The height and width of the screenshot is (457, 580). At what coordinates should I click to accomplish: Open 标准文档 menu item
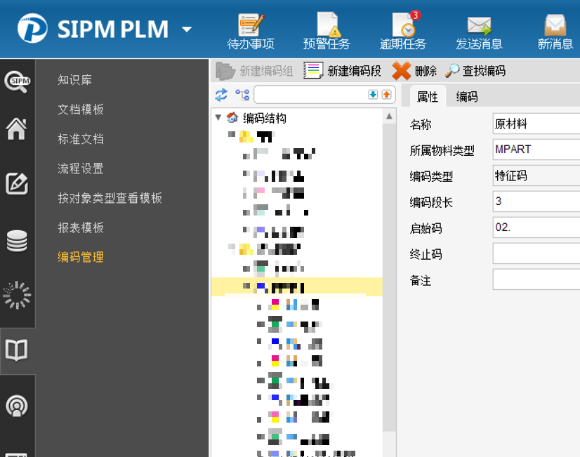81,139
